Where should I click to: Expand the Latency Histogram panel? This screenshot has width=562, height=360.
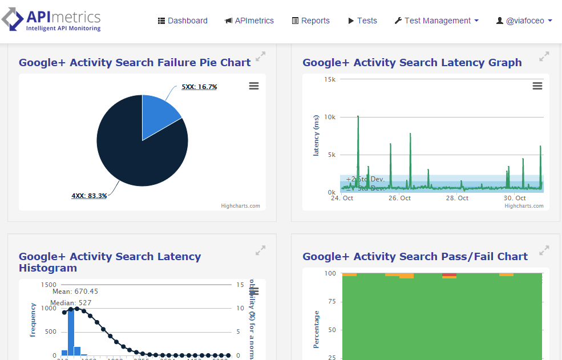pos(260,250)
